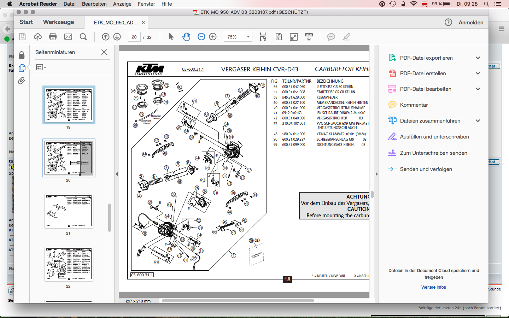Click the zoom out minus icon
Screen dimensions: 509x318
201,37
